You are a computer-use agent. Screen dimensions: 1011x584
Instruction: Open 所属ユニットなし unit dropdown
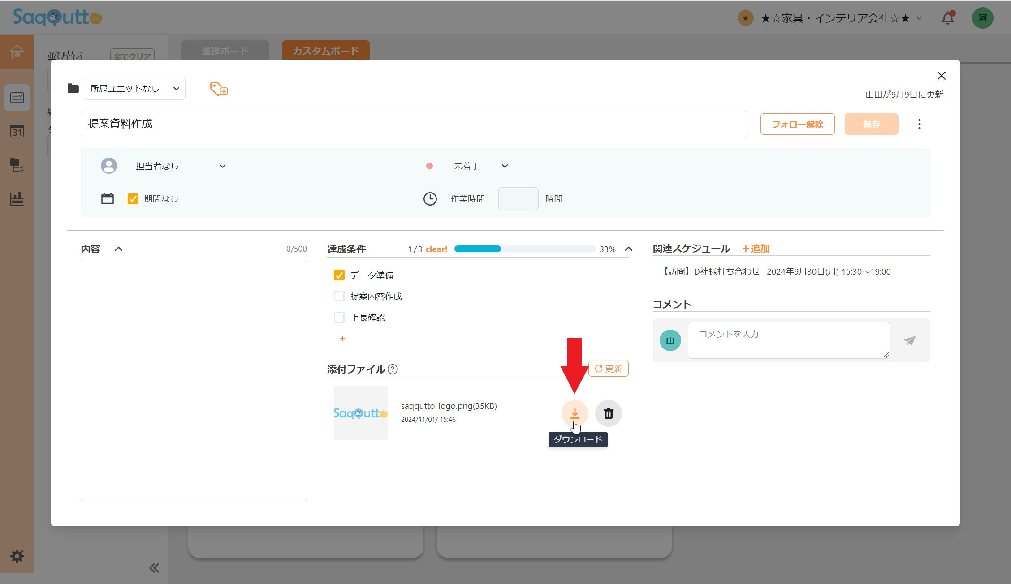pyautogui.click(x=135, y=89)
